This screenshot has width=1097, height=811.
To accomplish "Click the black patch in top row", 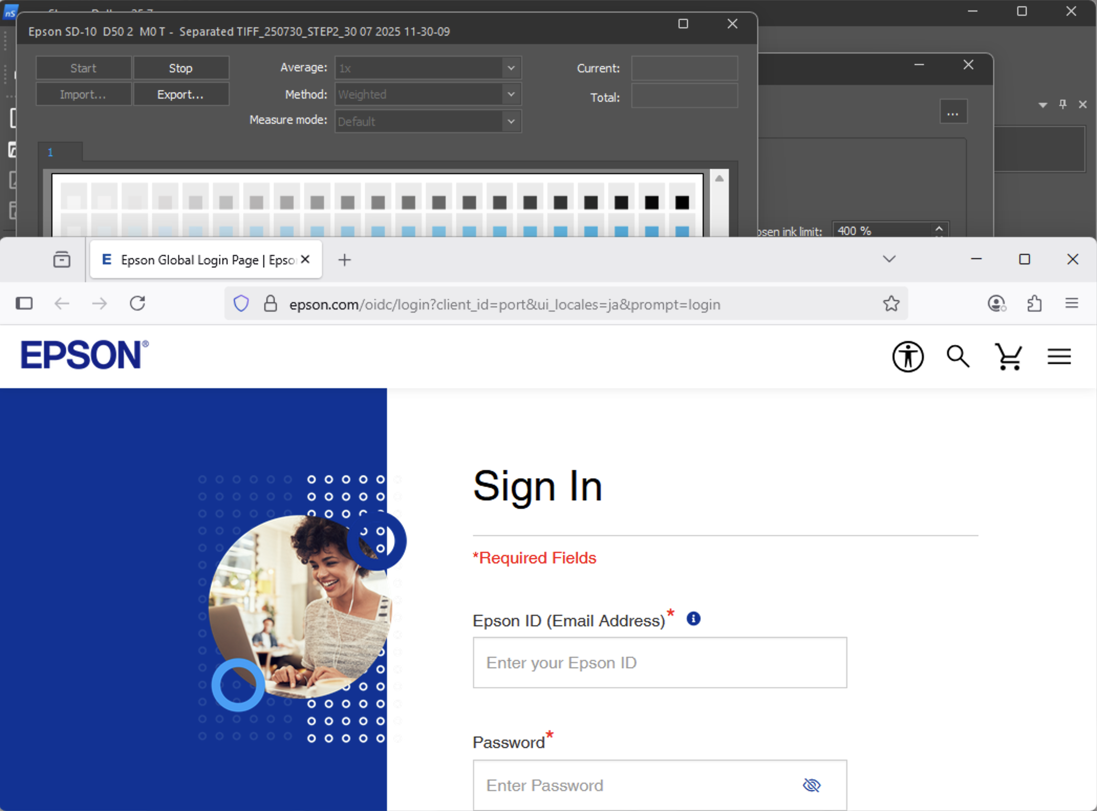I will tap(682, 202).
